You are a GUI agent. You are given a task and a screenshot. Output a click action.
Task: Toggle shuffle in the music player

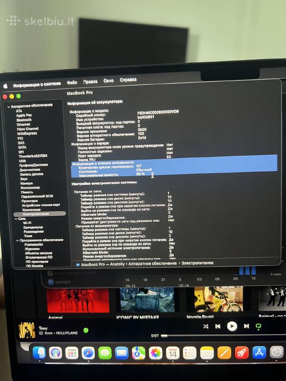point(206,326)
